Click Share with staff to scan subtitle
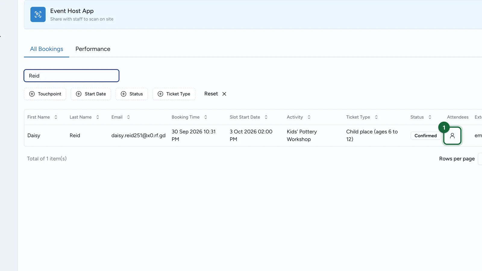 [x=82, y=19]
